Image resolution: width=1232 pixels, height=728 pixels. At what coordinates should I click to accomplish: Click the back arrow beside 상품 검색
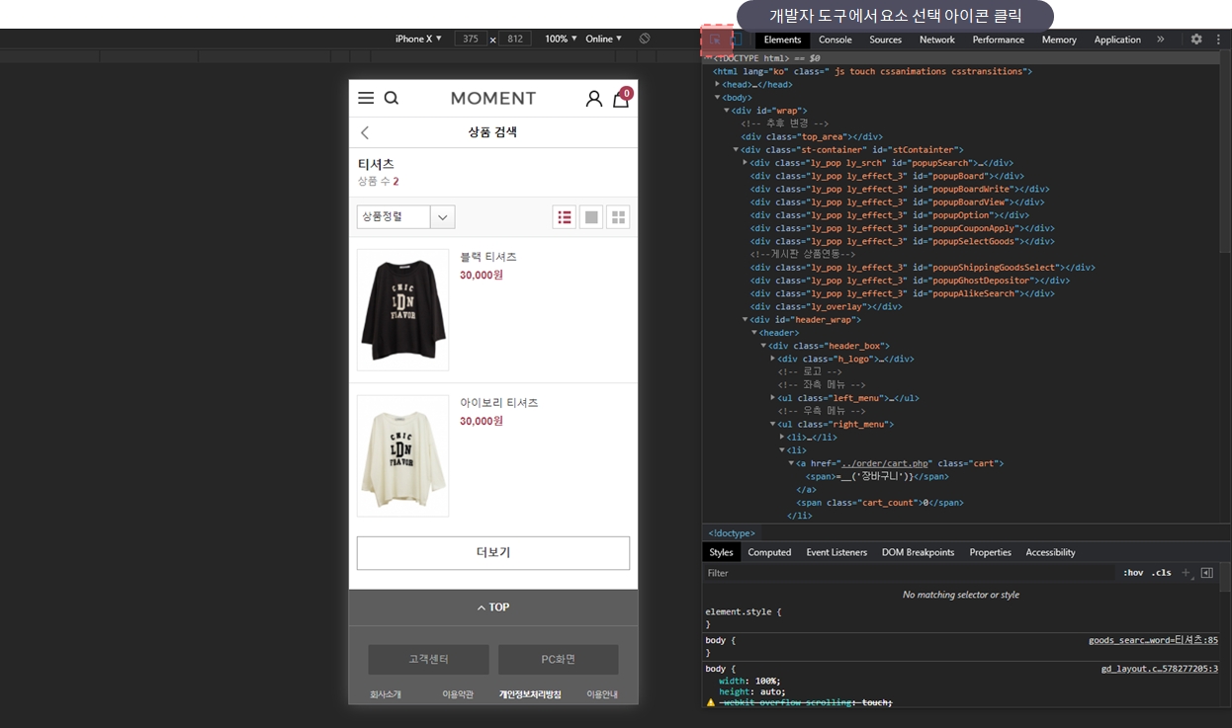click(365, 132)
